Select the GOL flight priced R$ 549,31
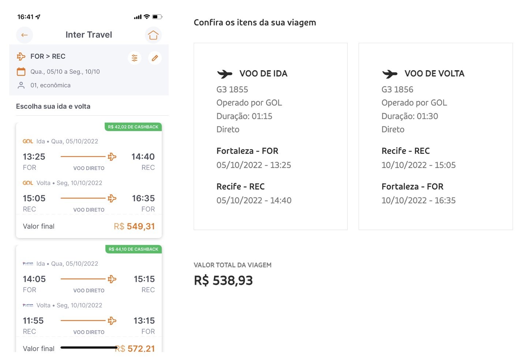 tap(89, 180)
